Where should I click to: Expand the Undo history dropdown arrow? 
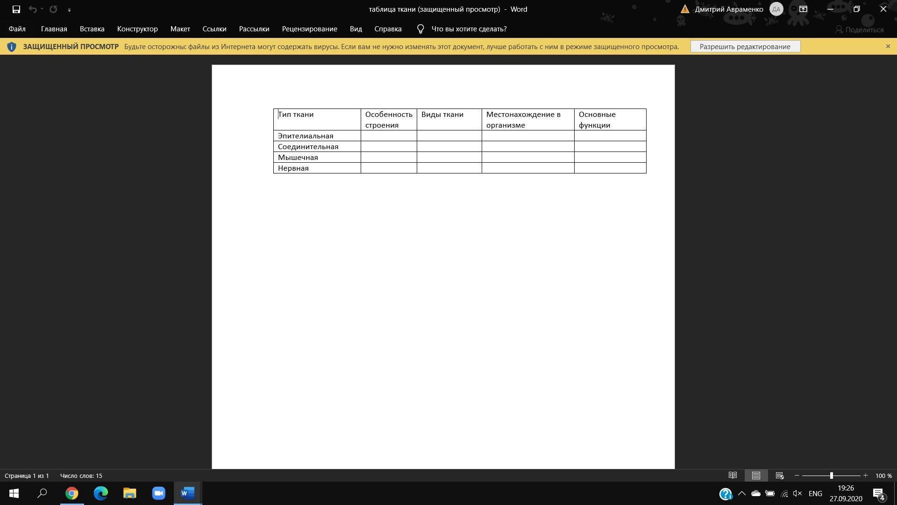[42, 9]
